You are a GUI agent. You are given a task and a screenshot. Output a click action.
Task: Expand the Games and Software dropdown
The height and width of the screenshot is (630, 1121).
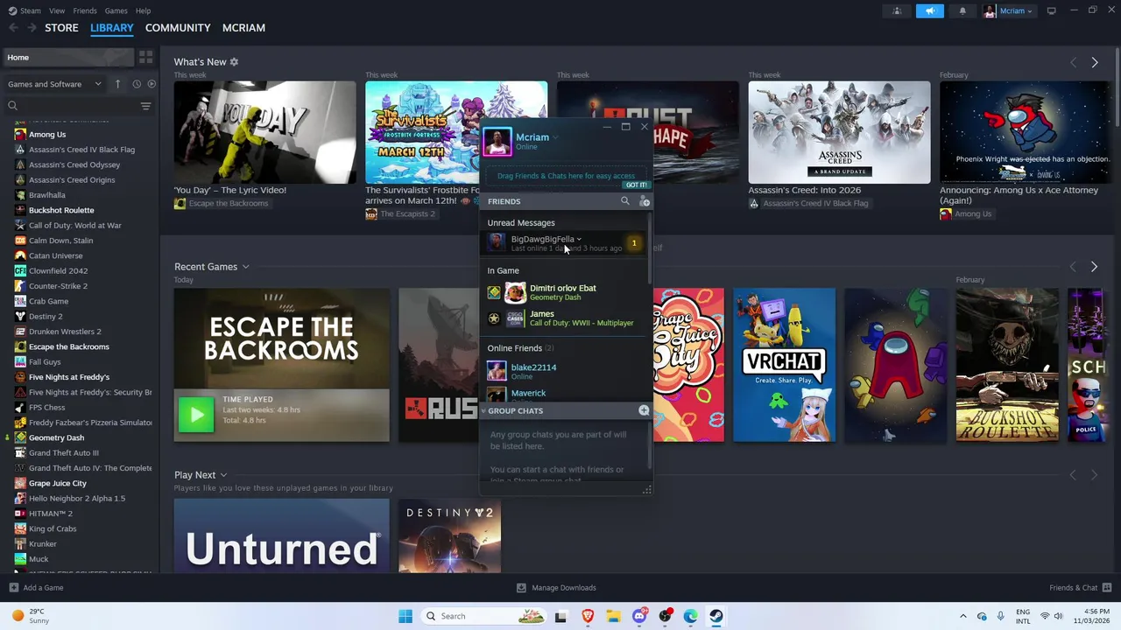pos(56,84)
